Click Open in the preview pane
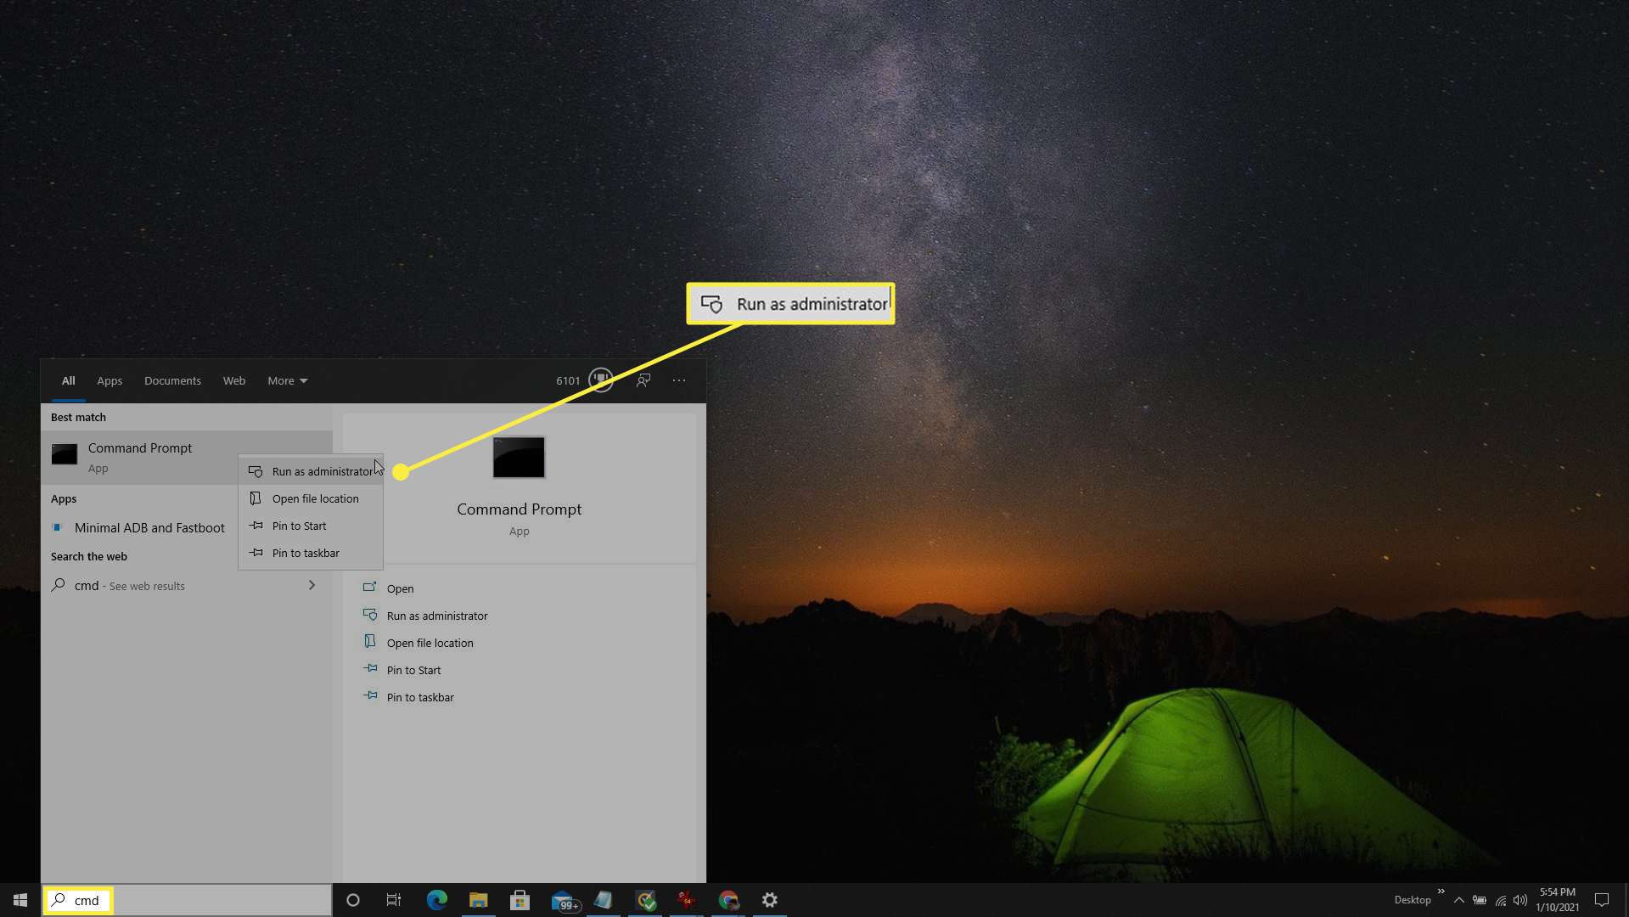Screen dimensions: 1629x917 coord(400,588)
